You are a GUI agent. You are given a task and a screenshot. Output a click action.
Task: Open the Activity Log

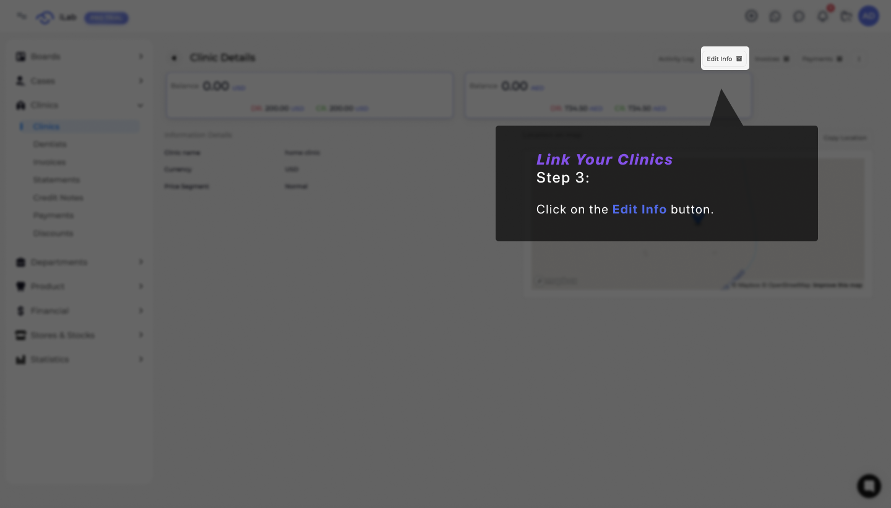click(x=676, y=59)
